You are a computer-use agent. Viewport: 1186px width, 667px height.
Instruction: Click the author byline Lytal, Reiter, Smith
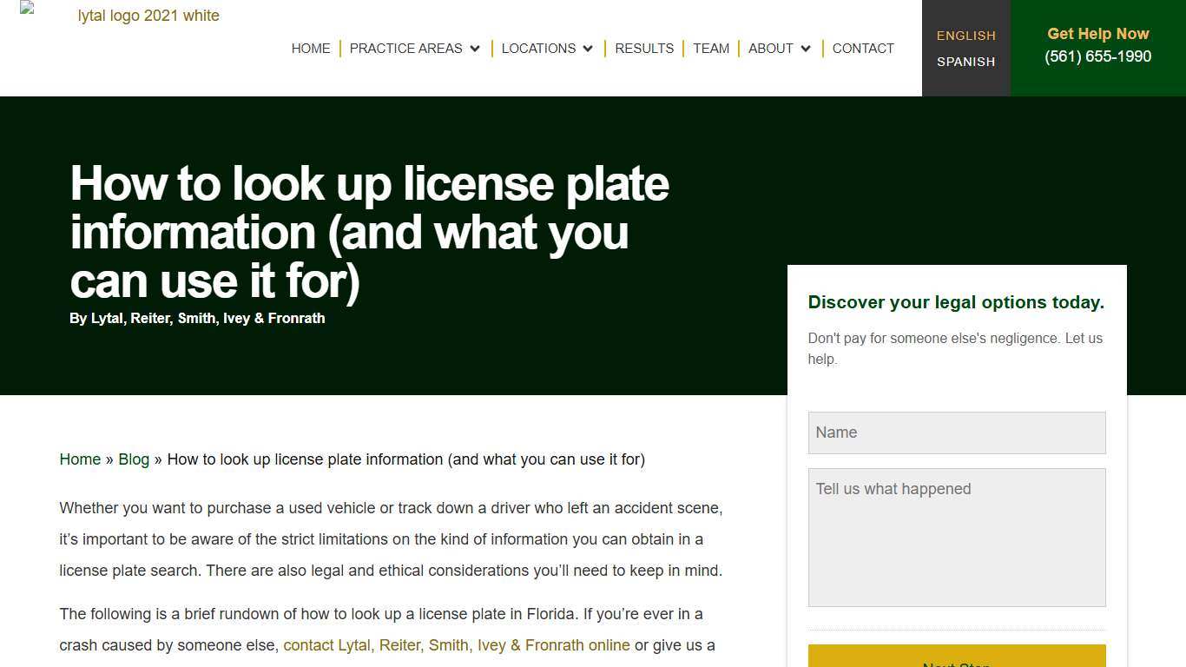[197, 318]
